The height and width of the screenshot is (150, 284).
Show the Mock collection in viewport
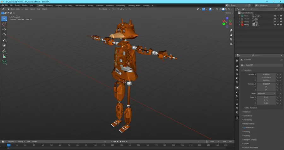pos(278,16)
